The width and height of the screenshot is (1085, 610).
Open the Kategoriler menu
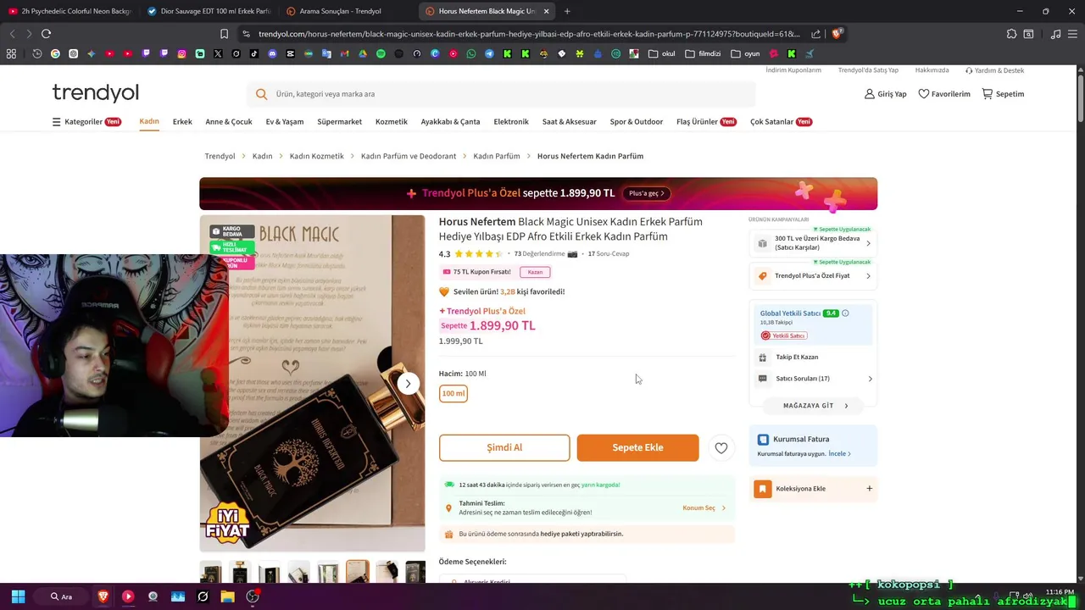(x=86, y=122)
